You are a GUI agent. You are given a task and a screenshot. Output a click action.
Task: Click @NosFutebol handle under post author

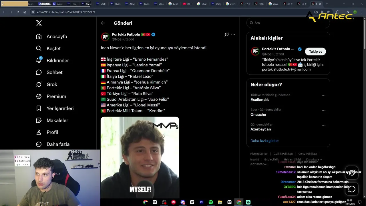click(x=123, y=39)
